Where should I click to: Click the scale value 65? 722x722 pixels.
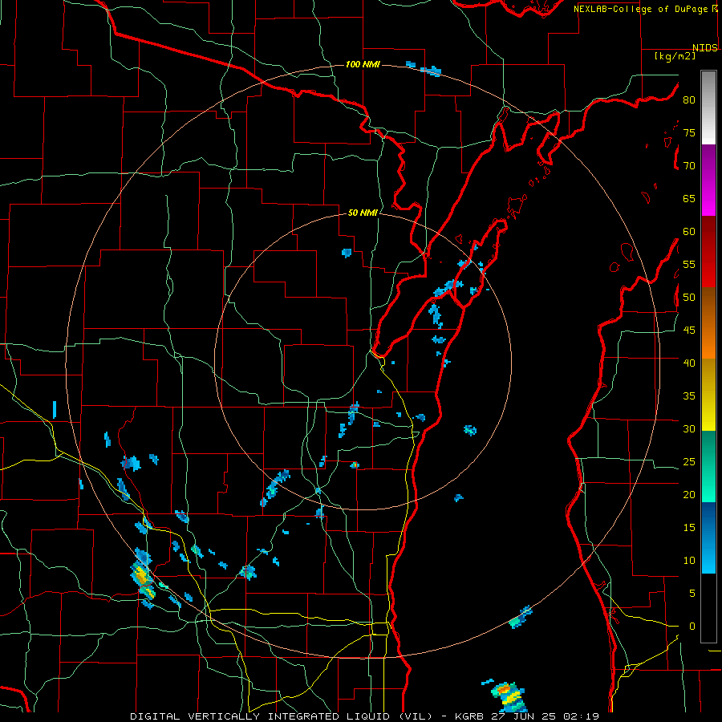coord(689,199)
